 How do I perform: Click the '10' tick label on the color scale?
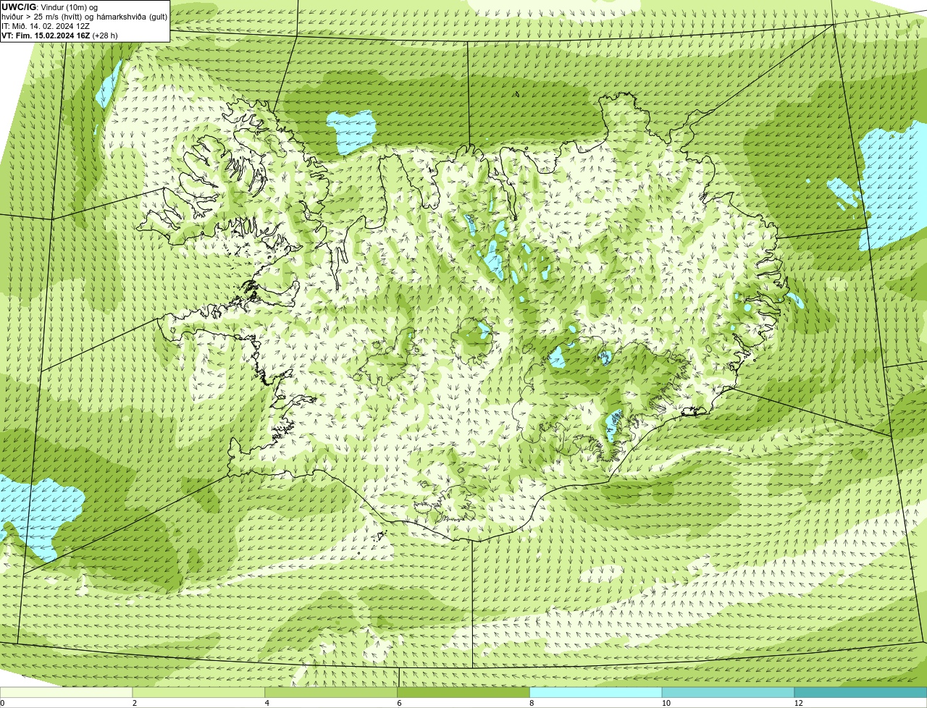tap(666, 703)
